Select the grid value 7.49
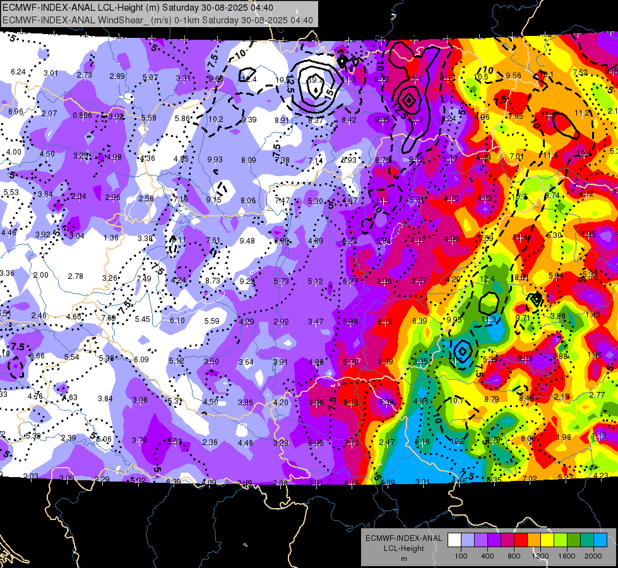Screen dimensions: 618x568 [x=144, y=279]
